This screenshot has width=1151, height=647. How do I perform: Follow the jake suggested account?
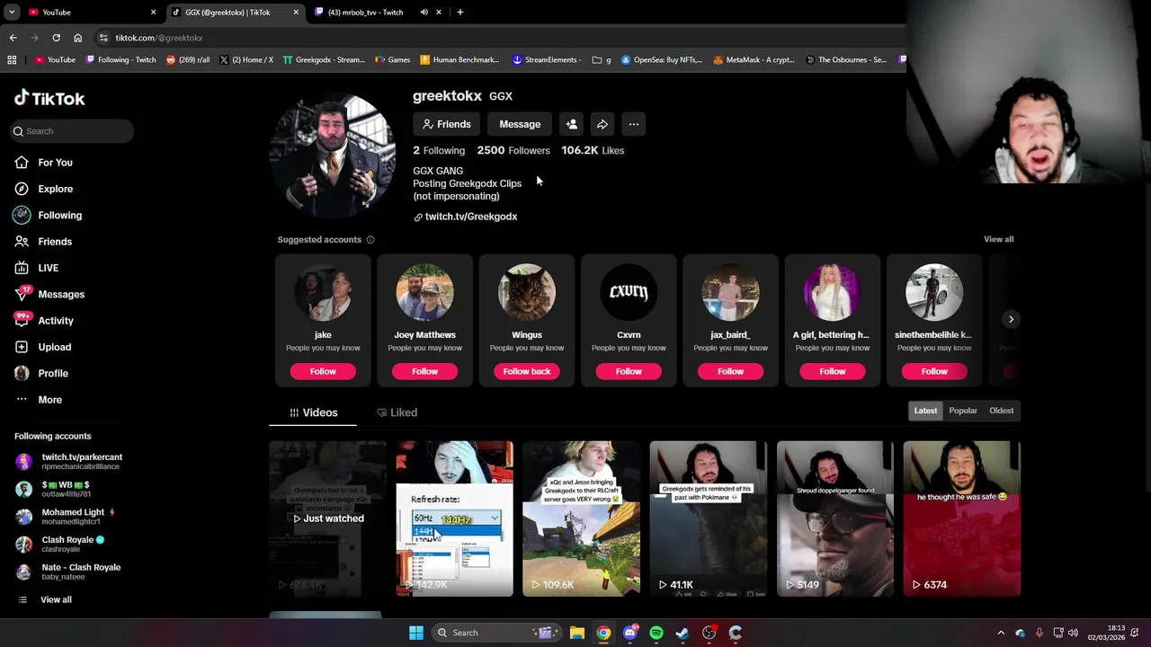tap(323, 371)
